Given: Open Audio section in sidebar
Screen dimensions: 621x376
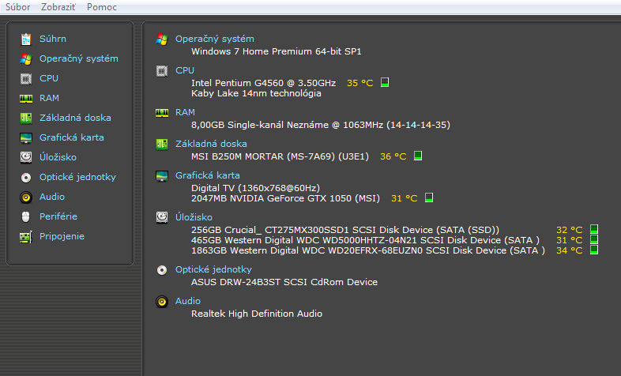Looking at the screenshot, I should point(52,197).
